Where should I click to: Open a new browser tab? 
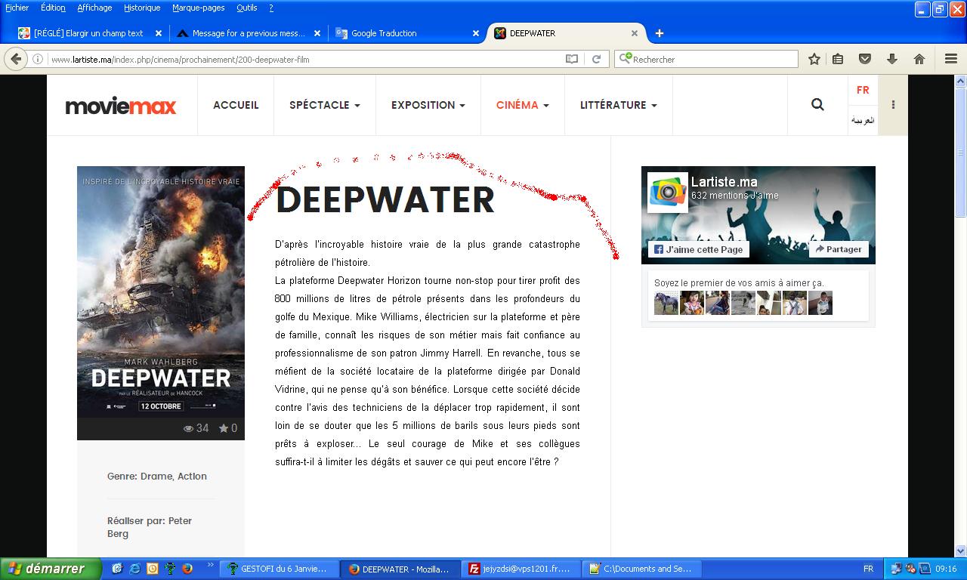coord(660,33)
